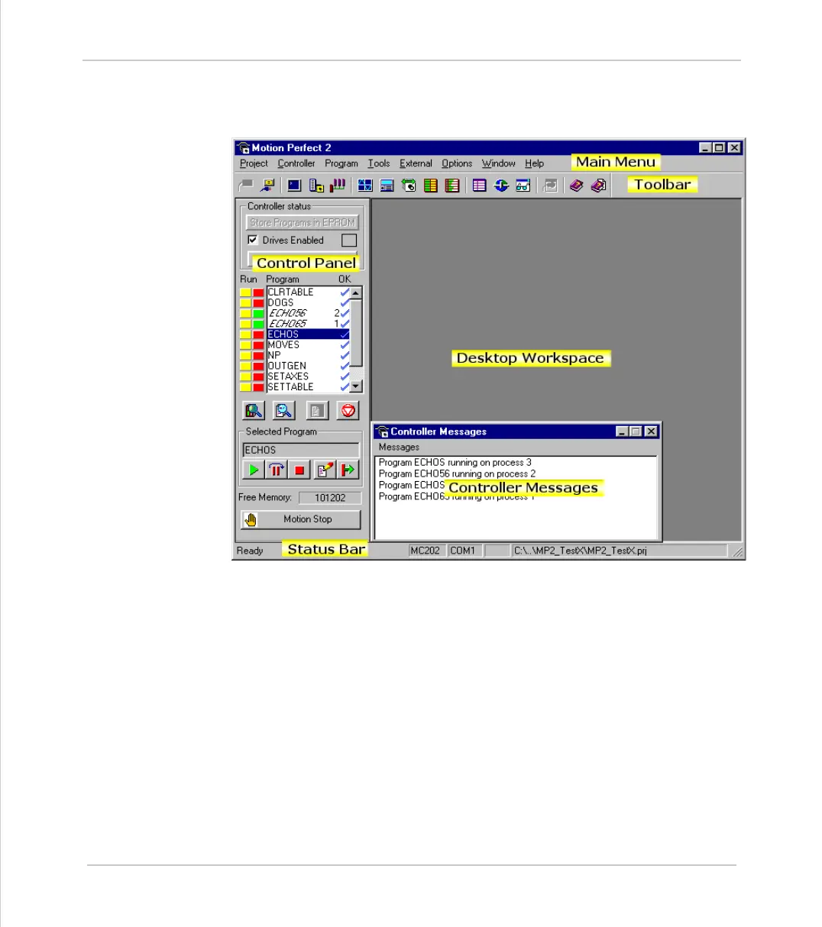The height and width of the screenshot is (927, 822).
Task: Run the selected program with green play
Action: point(254,470)
